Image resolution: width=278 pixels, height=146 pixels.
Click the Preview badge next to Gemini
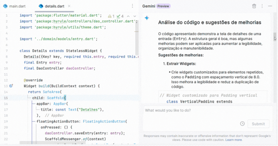(x=163, y=6)
